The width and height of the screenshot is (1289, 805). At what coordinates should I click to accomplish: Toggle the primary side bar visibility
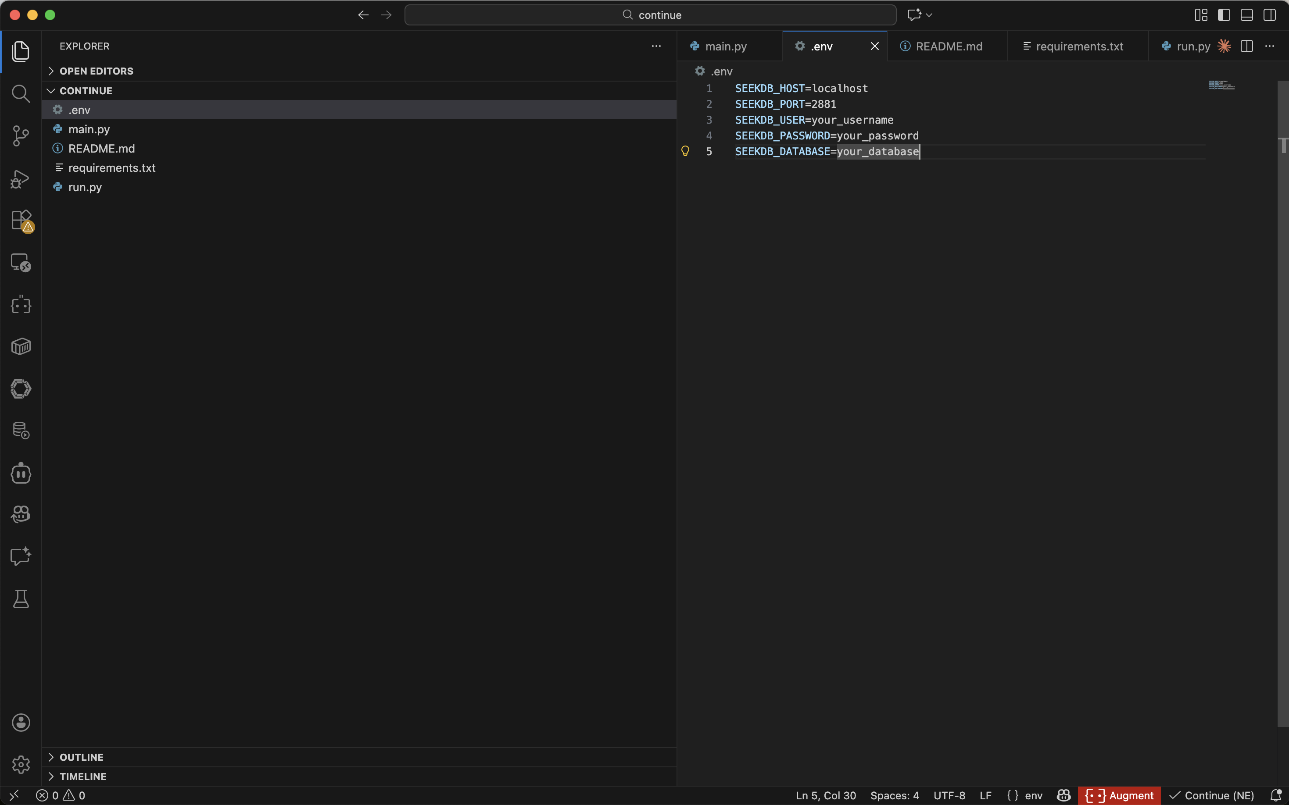pos(1224,15)
